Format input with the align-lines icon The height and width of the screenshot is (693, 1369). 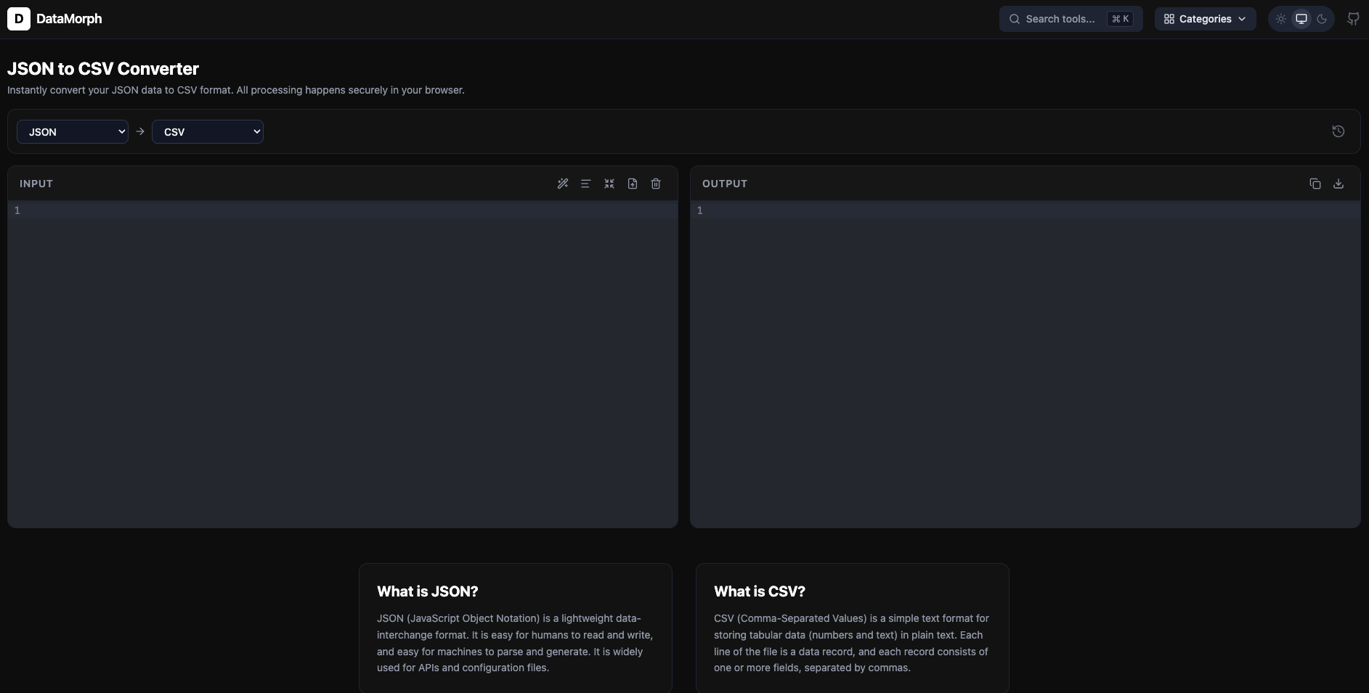pyautogui.click(x=586, y=184)
